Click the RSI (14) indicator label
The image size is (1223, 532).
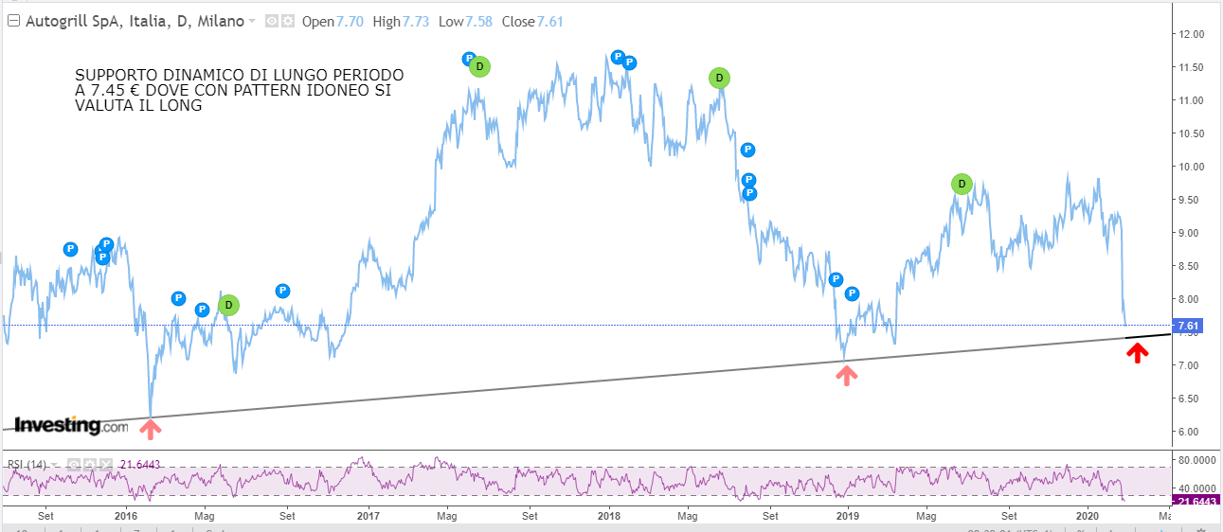point(27,464)
